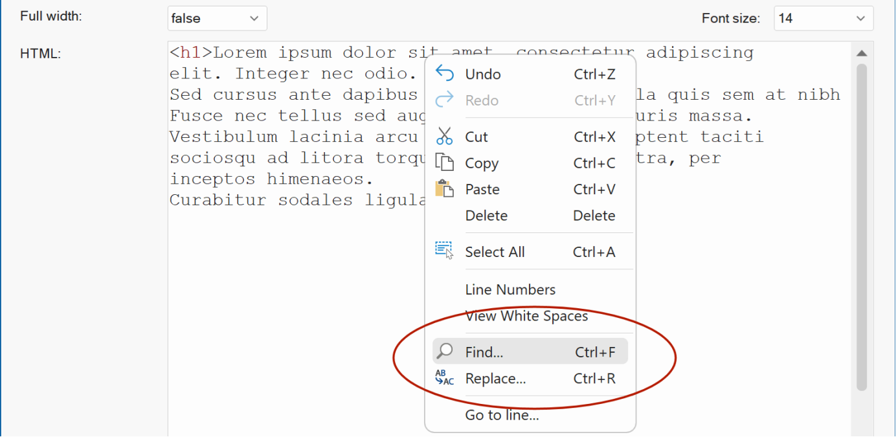
Task: Toggle View White Spaces option
Action: tap(526, 316)
